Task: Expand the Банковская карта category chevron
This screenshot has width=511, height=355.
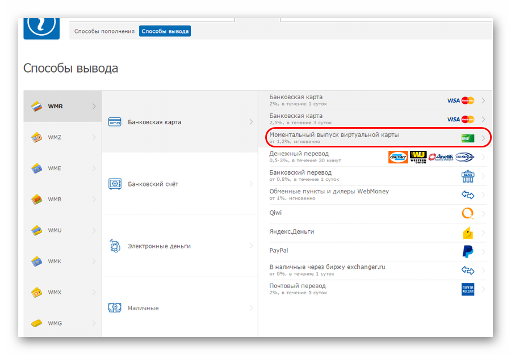Action: (x=251, y=122)
